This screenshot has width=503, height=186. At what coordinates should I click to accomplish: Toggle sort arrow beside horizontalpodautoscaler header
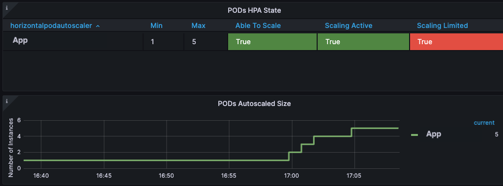click(x=98, y=26)
